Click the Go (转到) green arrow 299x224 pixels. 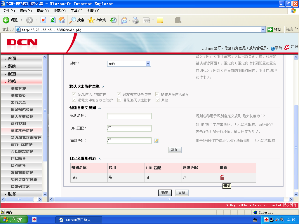[270, 29]
